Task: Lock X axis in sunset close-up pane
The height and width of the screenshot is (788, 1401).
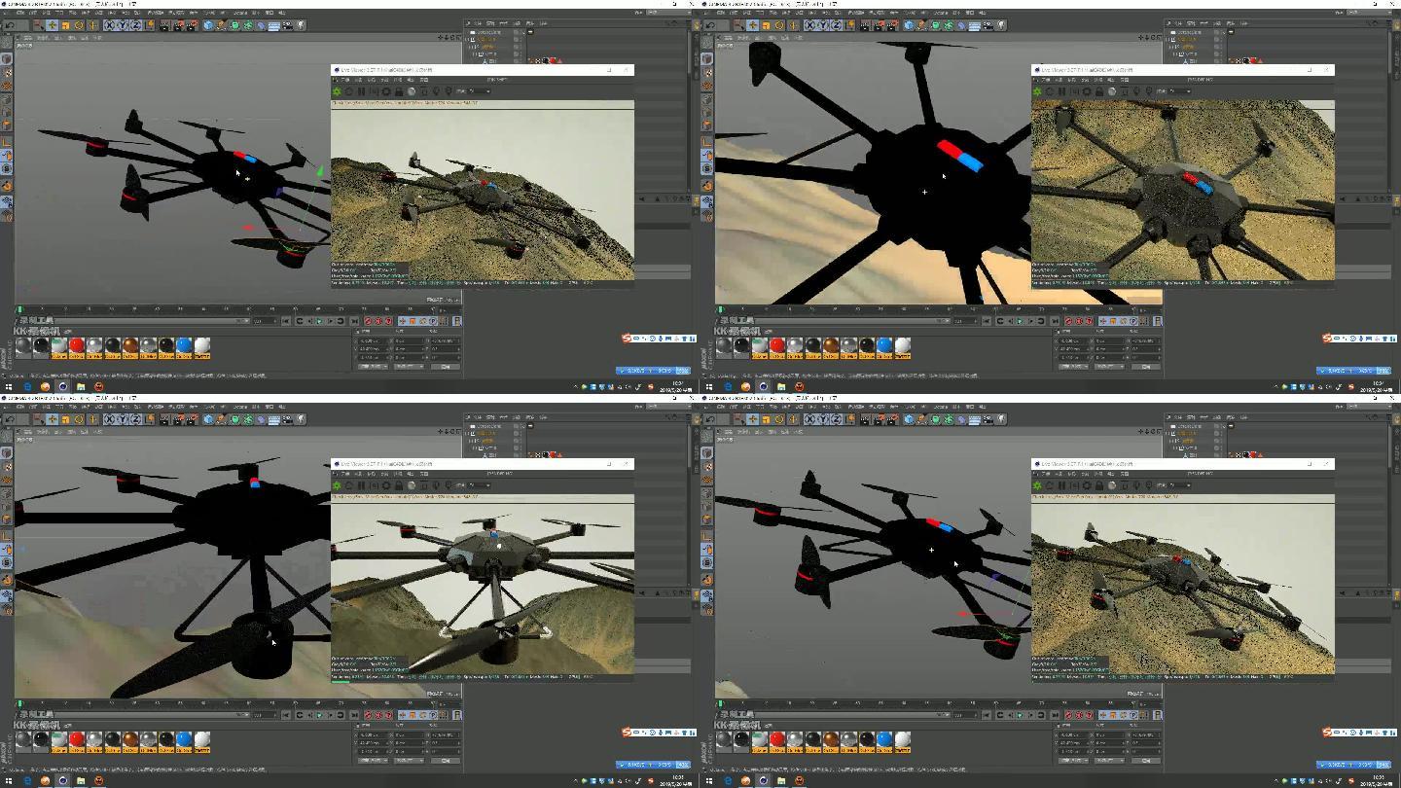Action: pyautogui.click(x=810, y=25)
